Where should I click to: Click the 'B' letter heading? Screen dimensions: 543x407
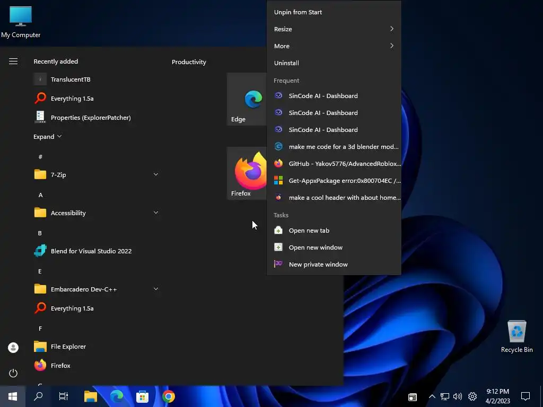(40, 233)
